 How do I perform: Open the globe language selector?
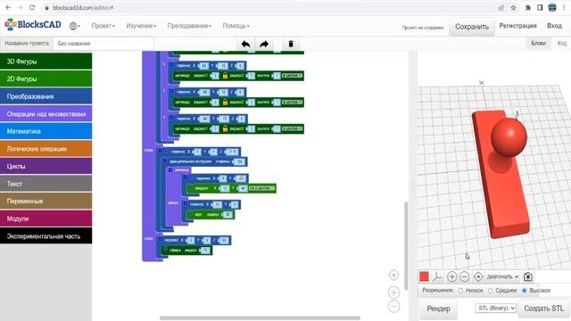(74, 26)
